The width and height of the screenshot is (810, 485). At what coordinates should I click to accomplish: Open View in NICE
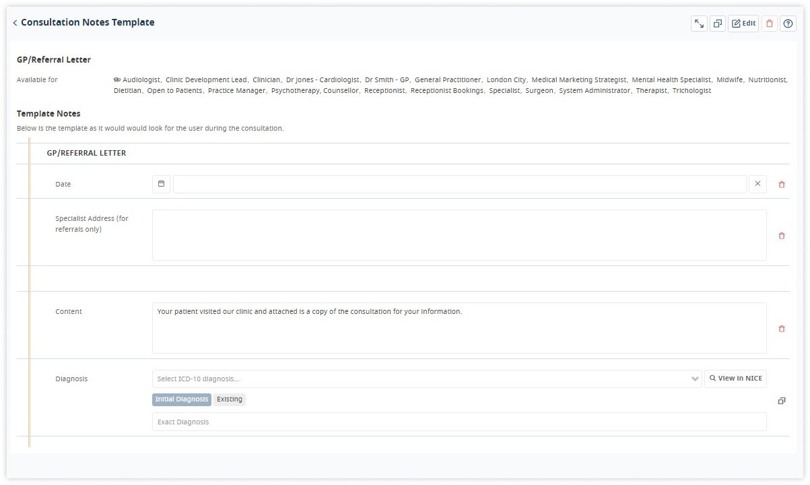(735, 378)
